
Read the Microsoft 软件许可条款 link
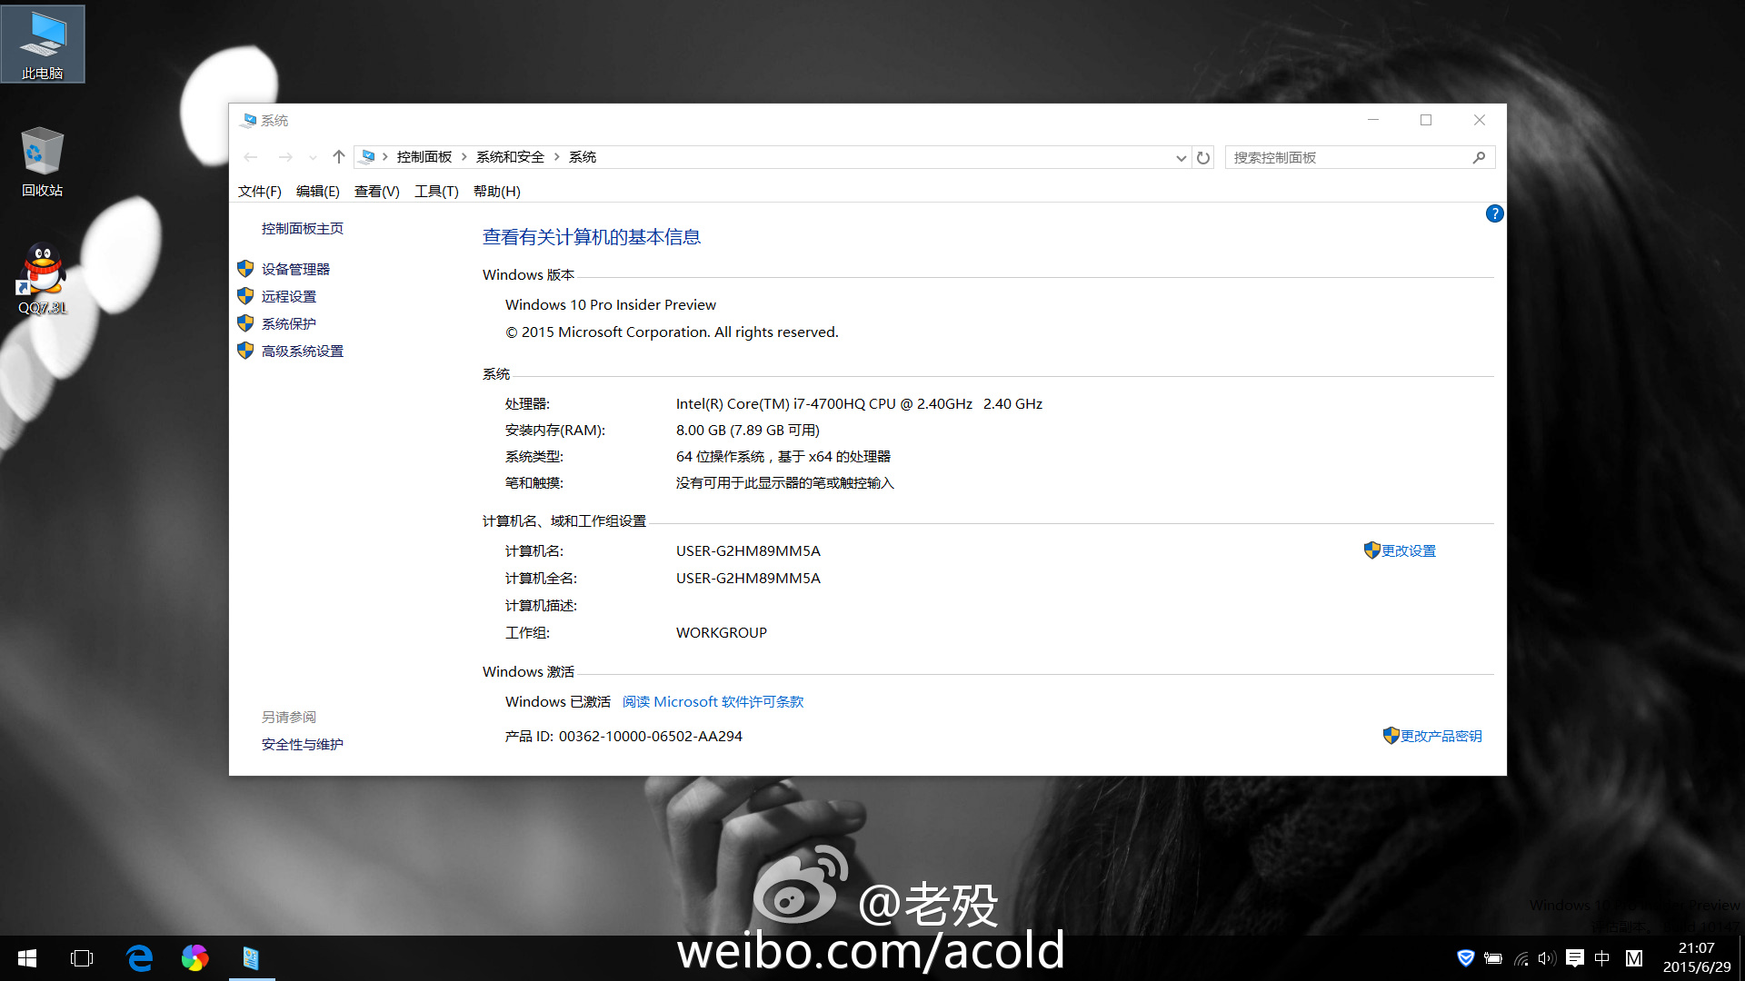point(713,702)
